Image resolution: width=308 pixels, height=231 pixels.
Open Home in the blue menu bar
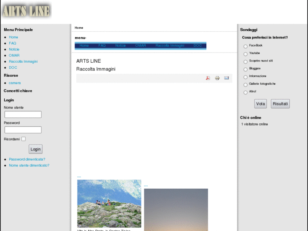point(84,45)
